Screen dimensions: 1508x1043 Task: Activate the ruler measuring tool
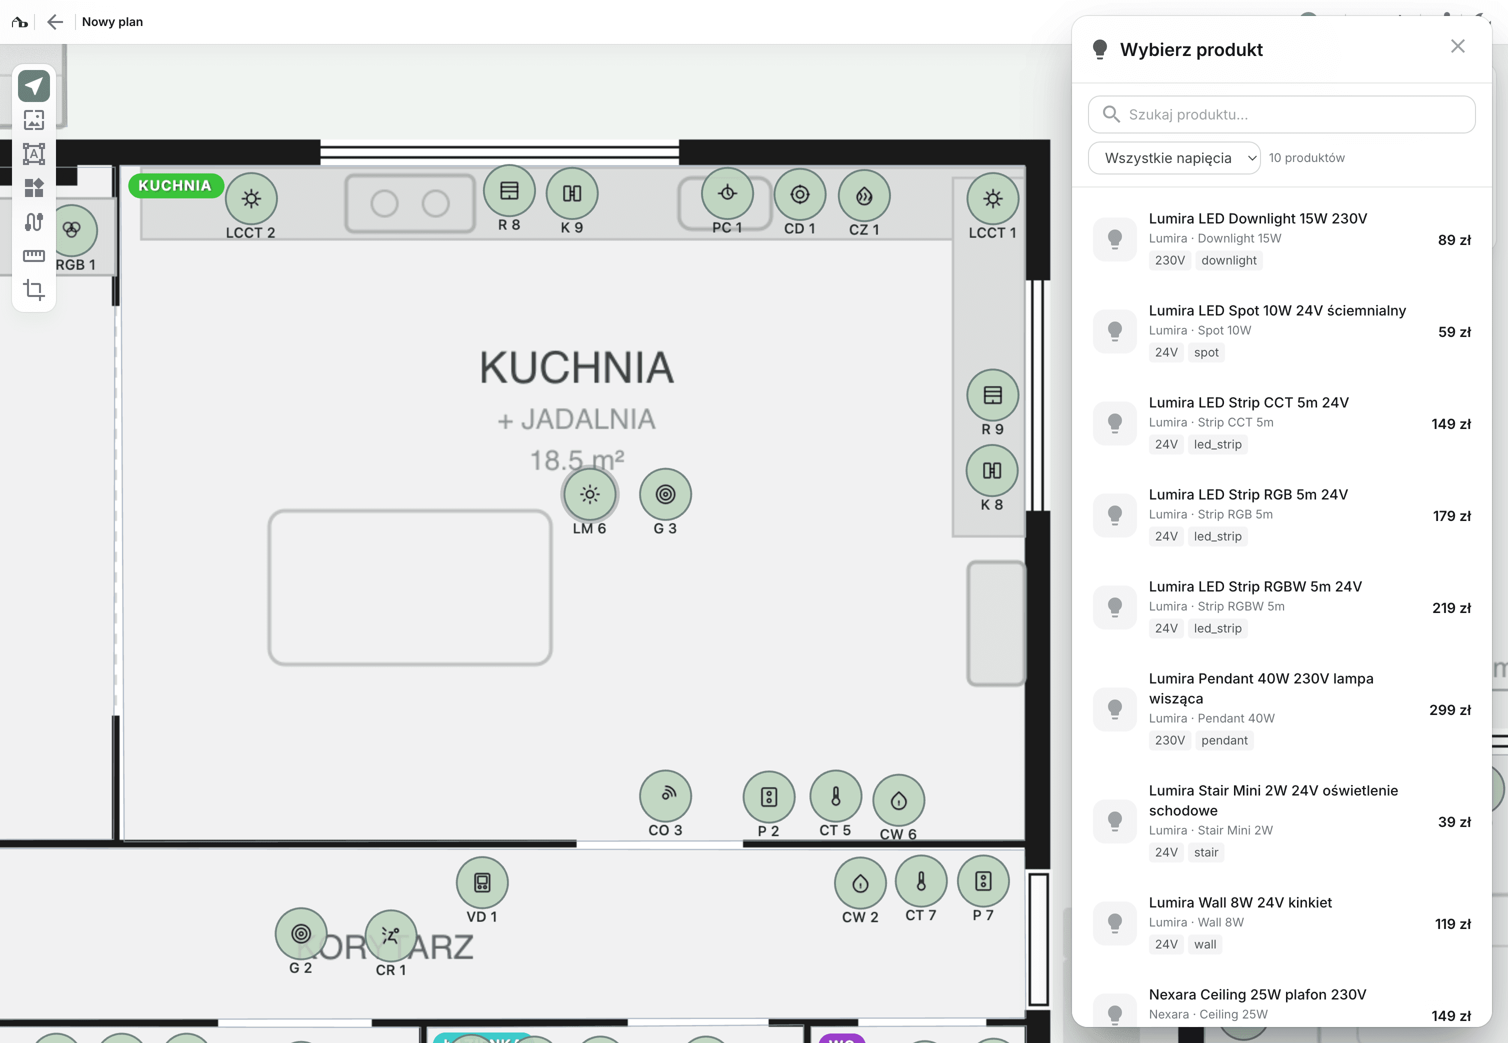[34, 255]
